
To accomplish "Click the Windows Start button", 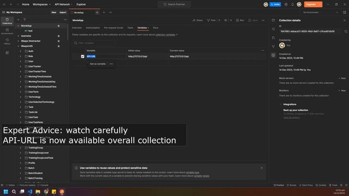I will (x=6, y=192).
